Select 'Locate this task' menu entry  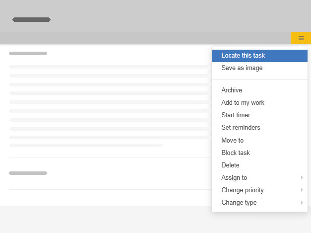(x=243, y=56)
